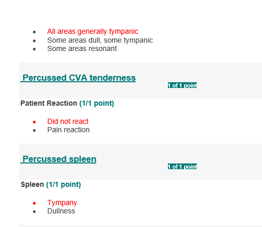Choose the 'Pain reaction' answer
262x227 pixels.
point(69,130)
